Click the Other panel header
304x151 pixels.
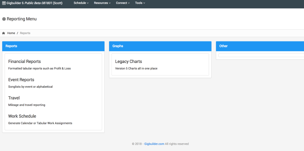pos(260,46)
